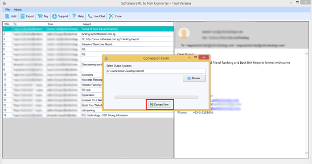Image resolution: width=312 pixels, height=164 pixels.
Task: Click the Close X toolbar icon
Action: click(111, 16)
